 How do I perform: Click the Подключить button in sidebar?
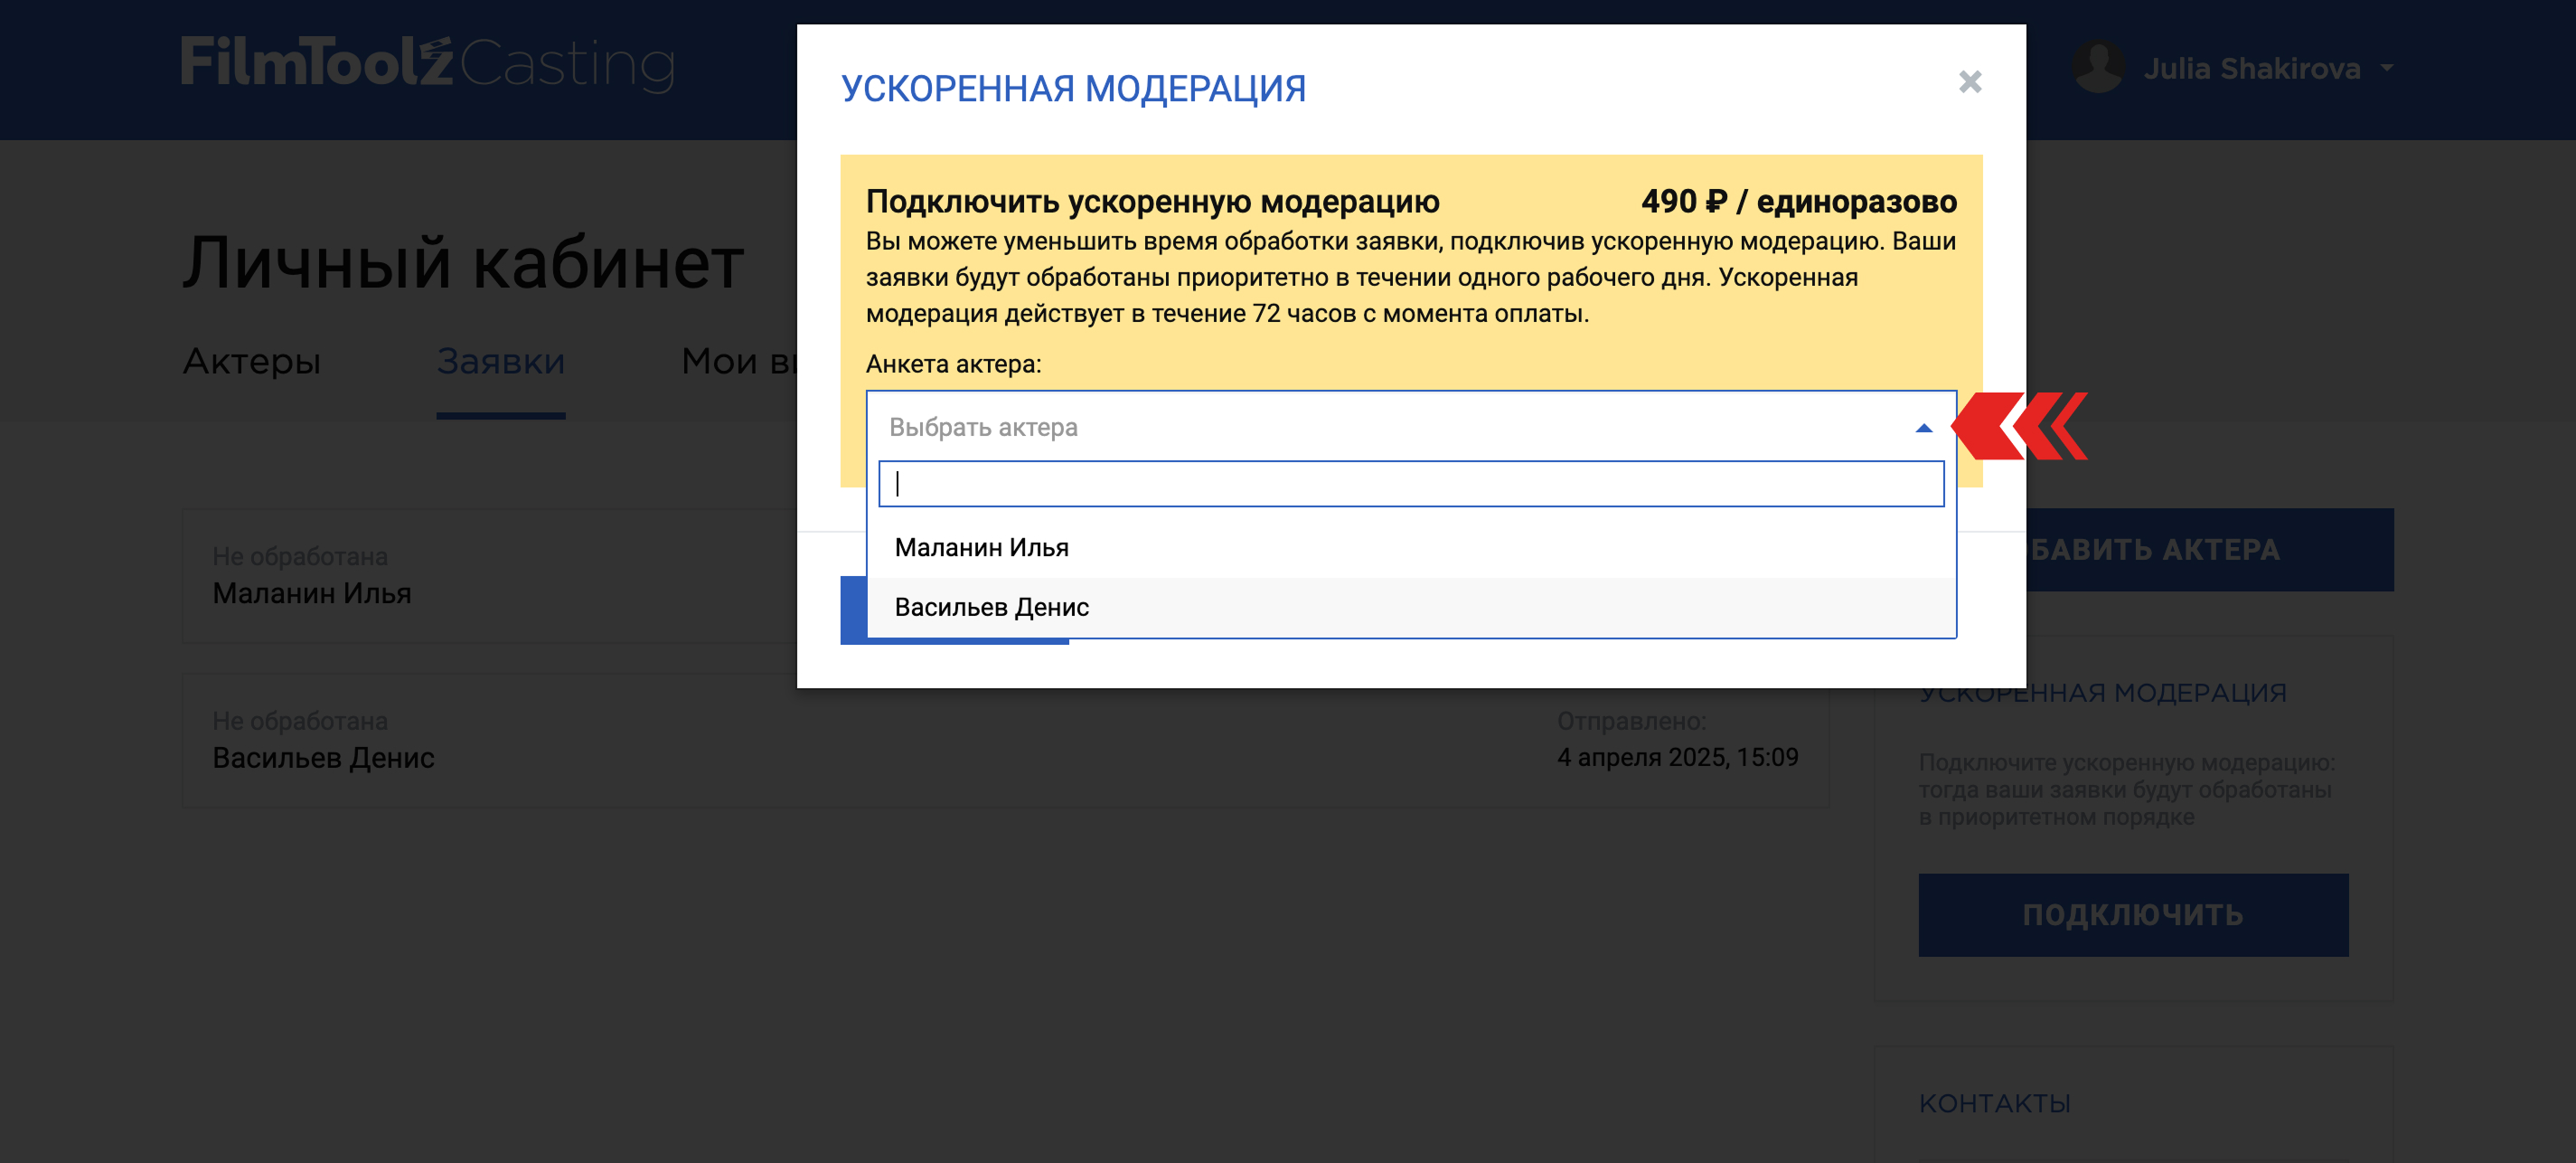point(2132,915)
